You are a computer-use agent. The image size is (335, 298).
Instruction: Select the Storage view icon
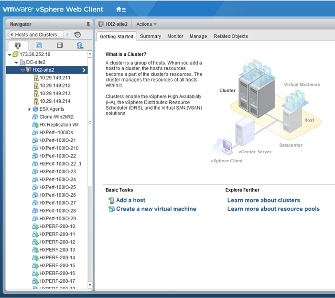click(x=60, y=45)
